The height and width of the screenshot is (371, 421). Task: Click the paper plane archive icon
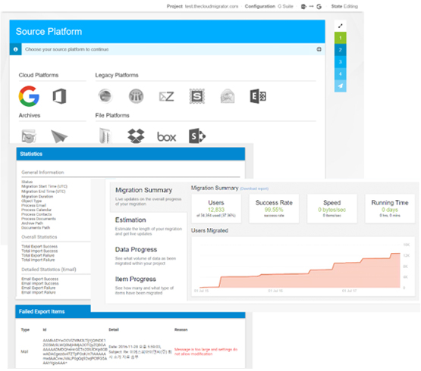[x=59, y=136]
